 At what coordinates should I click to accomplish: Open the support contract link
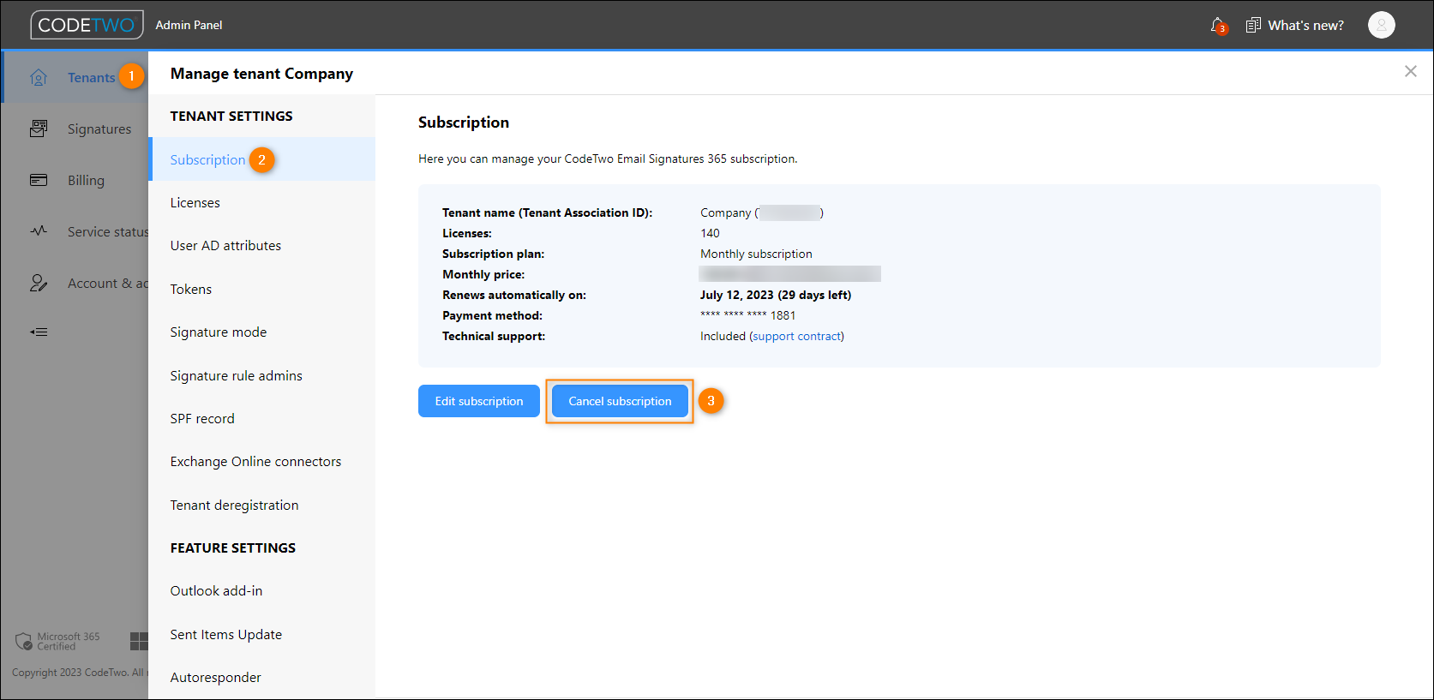797,336
